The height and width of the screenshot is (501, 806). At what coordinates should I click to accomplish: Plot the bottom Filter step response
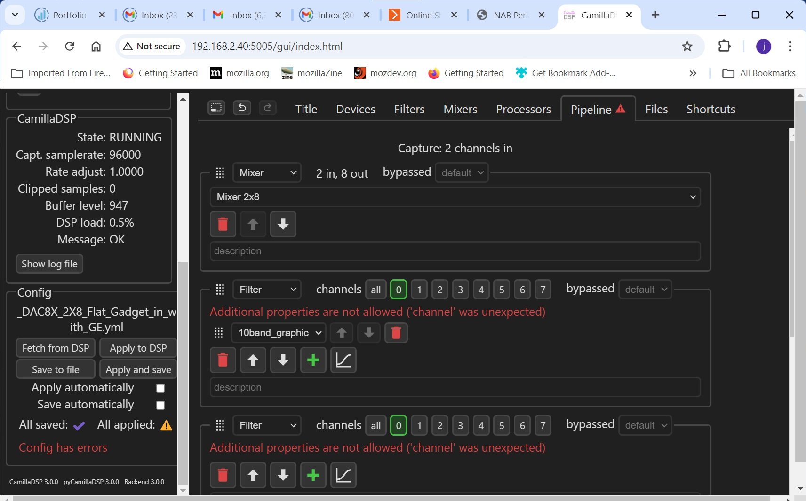[343, 475]
